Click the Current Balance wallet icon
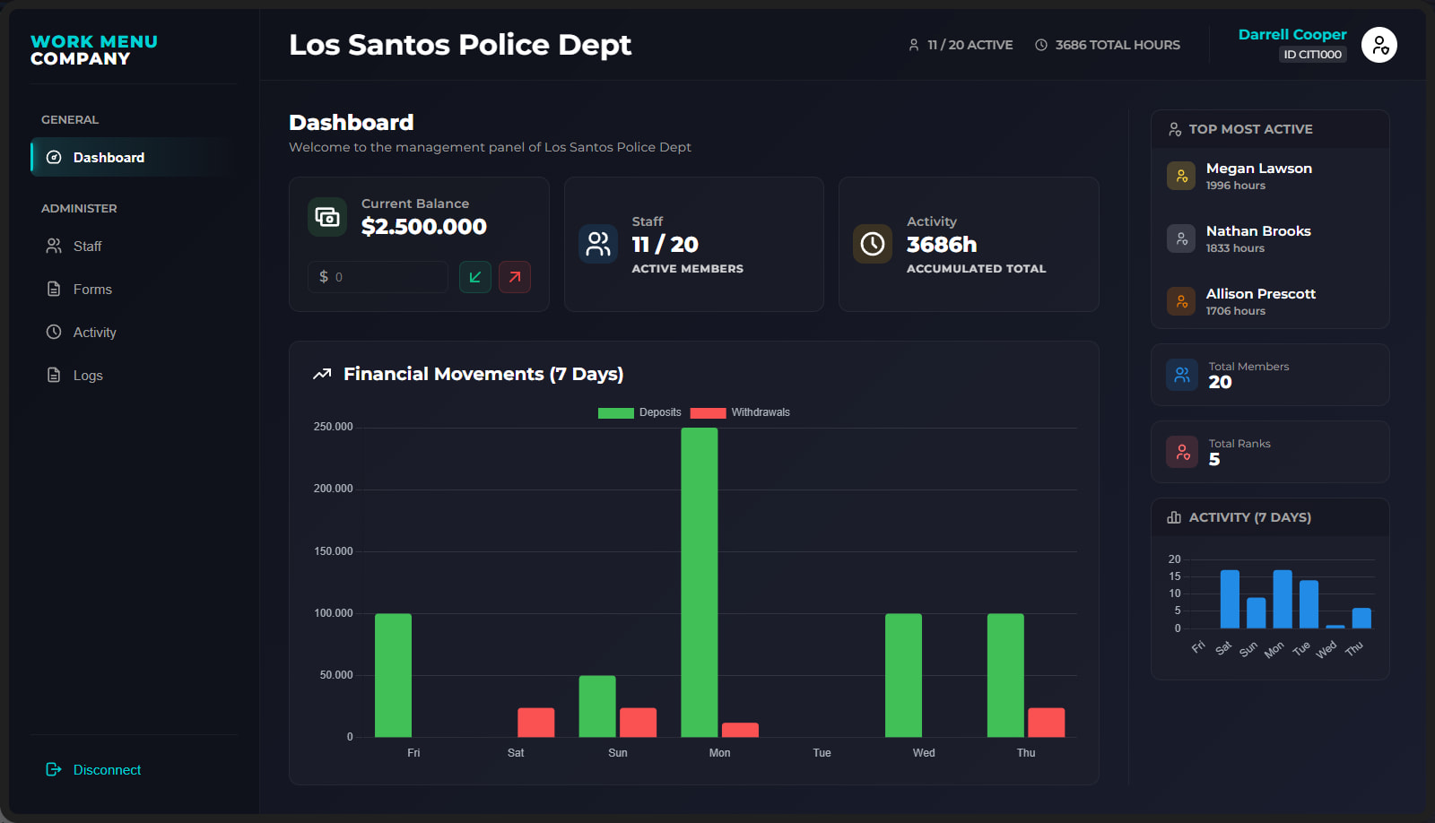The height and width of the screenshot is (823, 1435). tap(327, 217)
